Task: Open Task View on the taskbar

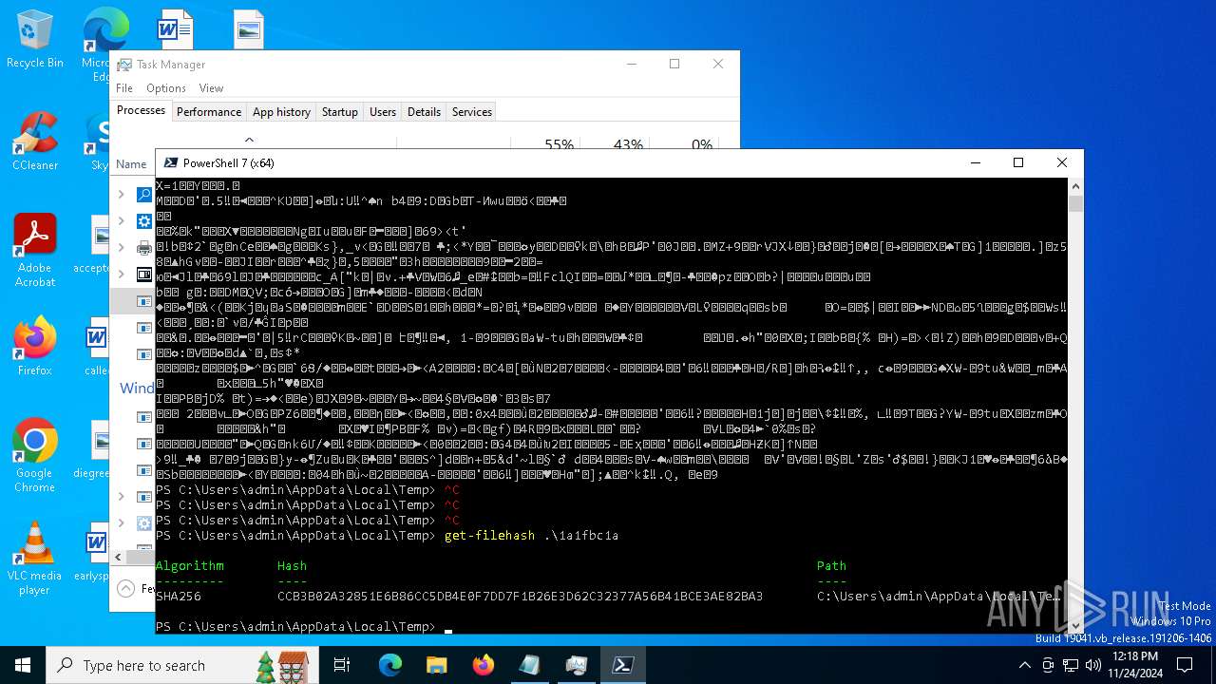Action: [342, 665]
